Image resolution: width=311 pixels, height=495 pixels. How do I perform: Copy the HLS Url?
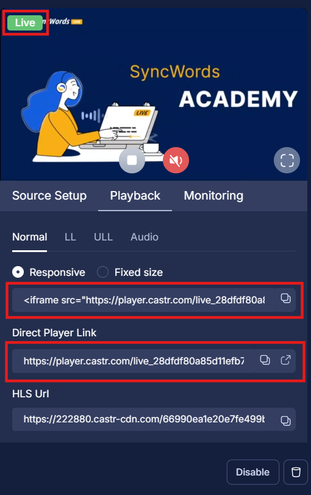point(285,421)
